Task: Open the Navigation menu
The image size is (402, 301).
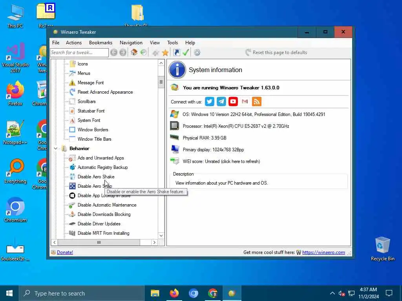Action: [131, 43]
